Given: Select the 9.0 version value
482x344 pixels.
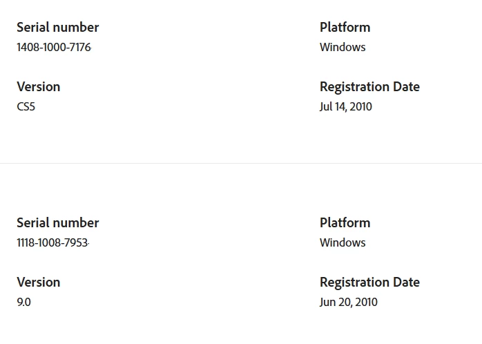Looking at the screenshot, I should (23, 302).
